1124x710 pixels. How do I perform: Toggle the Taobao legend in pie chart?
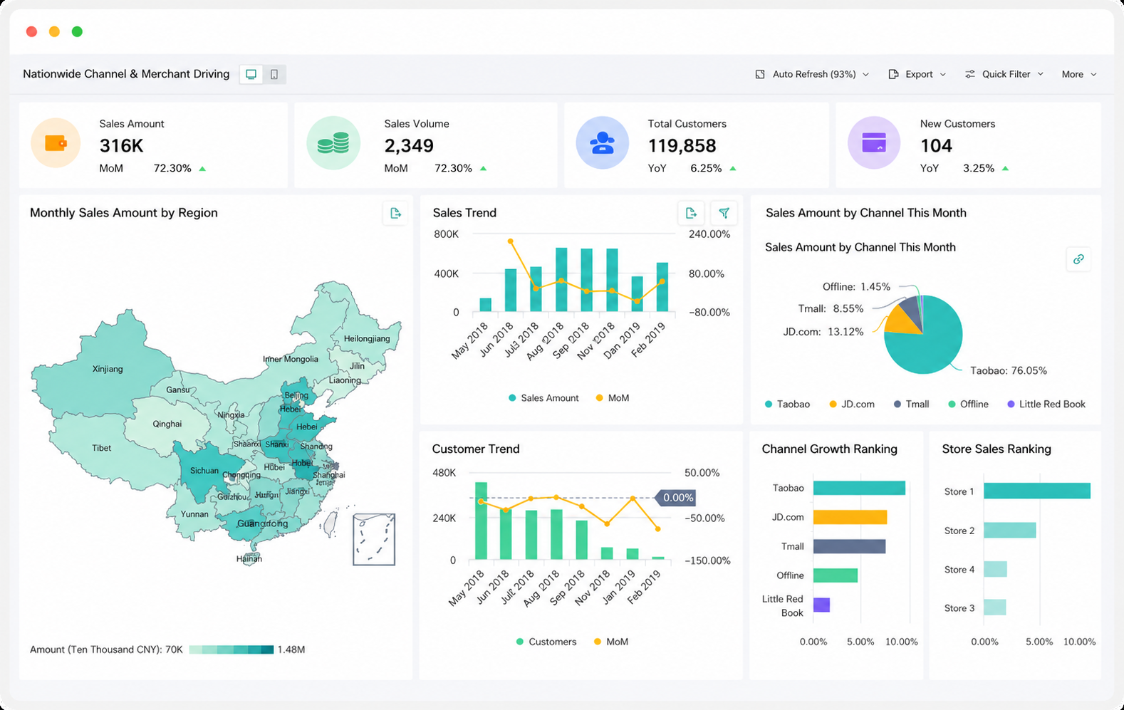pyautogui.click(x=787, y=404)
